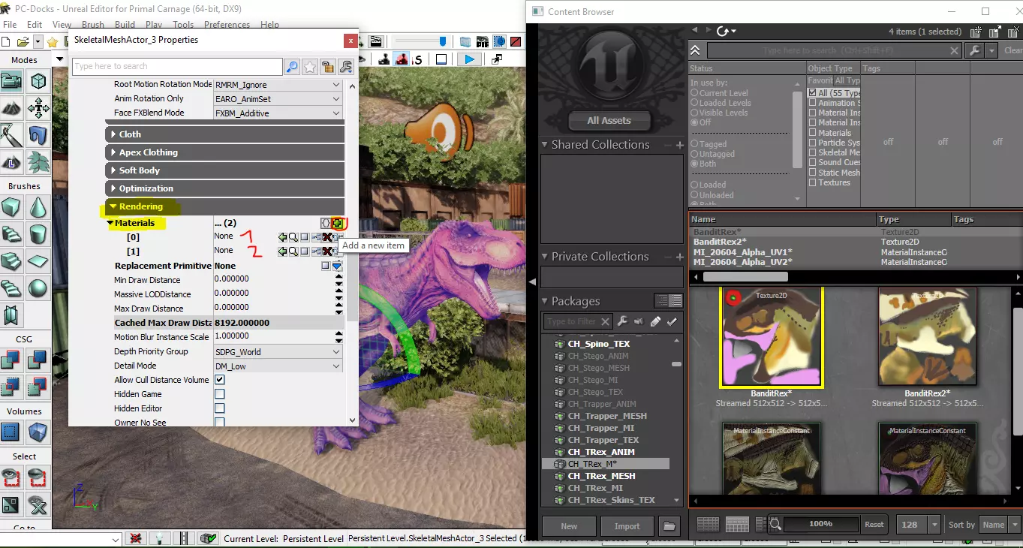Screen dimensions: 1023x548
Task: Open the Tools menu
Action: click(183, 25)
